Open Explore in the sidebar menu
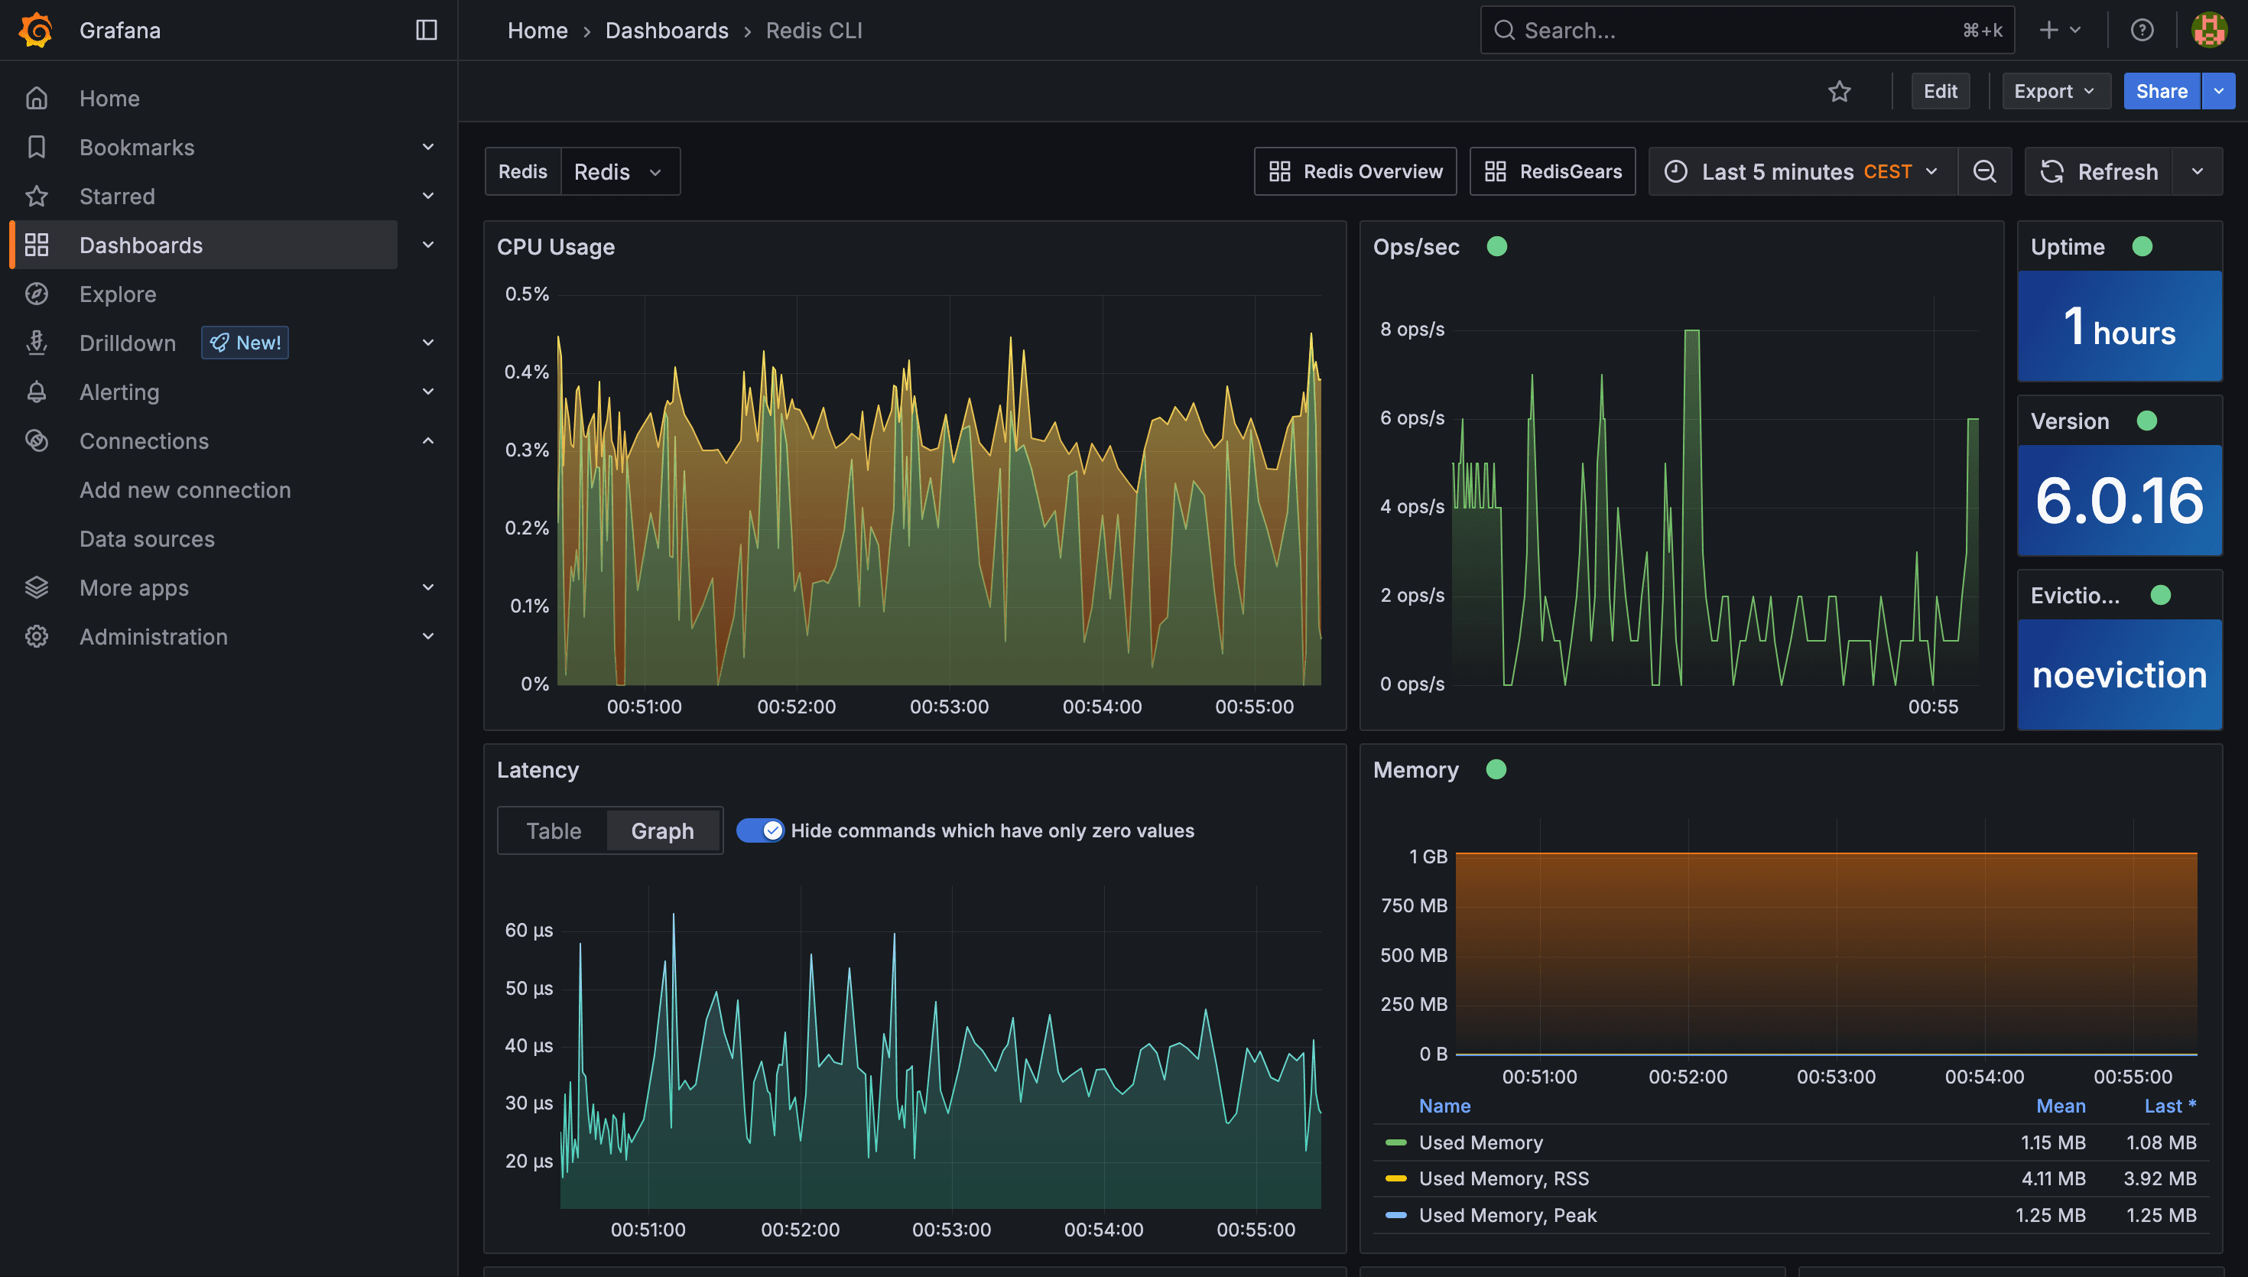 [x=118, y=294]
